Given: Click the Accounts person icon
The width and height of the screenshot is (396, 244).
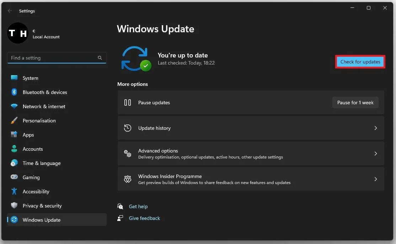Looking at the screenshot, I should click(x=14, y=149).
